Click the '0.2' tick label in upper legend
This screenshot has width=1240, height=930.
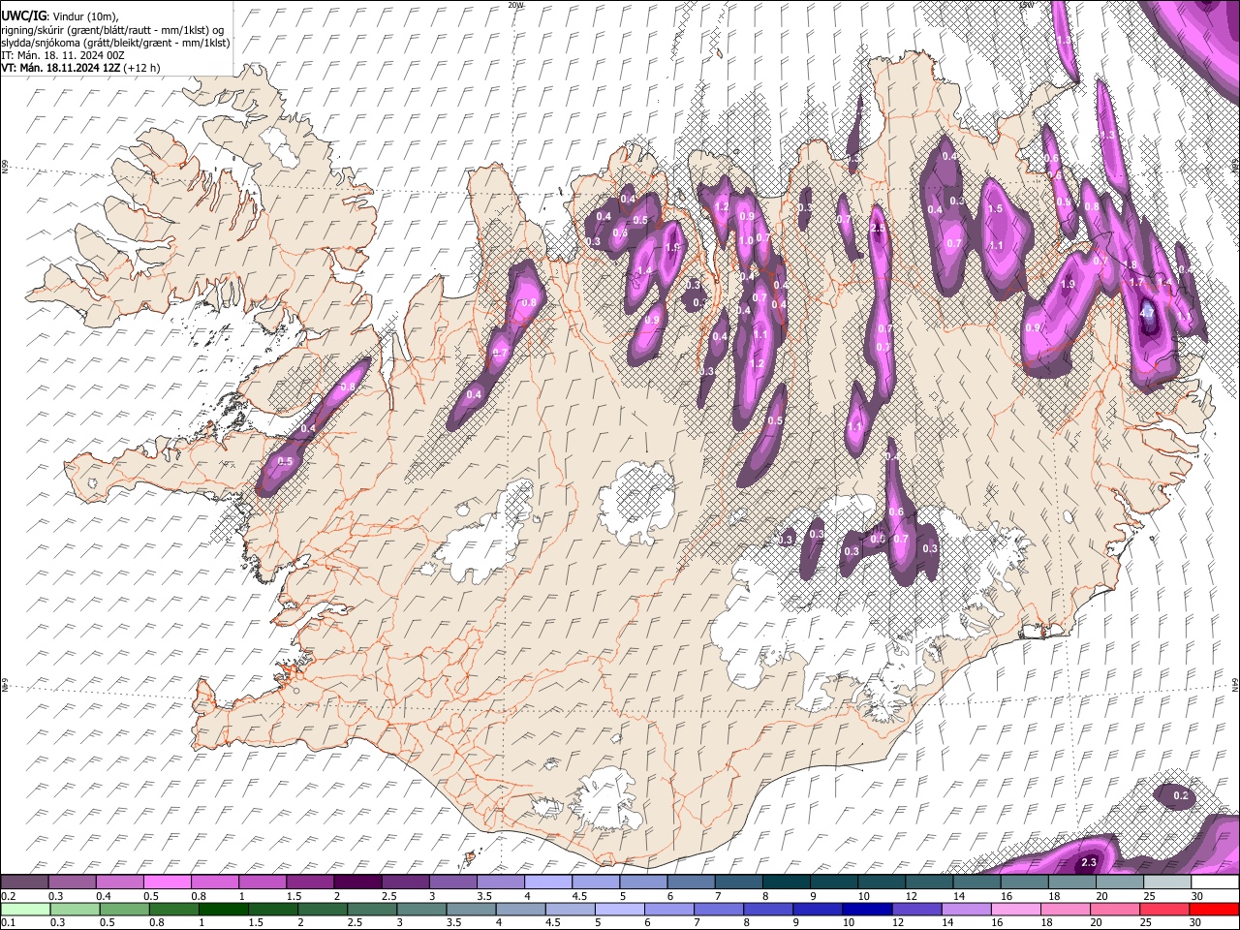pyautogui.click(x=6, y=896)
